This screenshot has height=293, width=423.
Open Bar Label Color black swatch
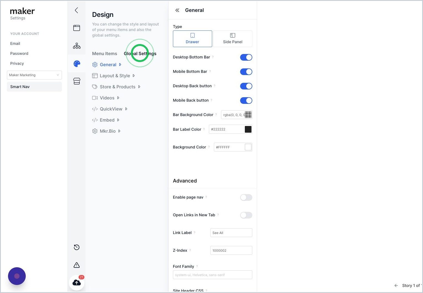[248, 129]
